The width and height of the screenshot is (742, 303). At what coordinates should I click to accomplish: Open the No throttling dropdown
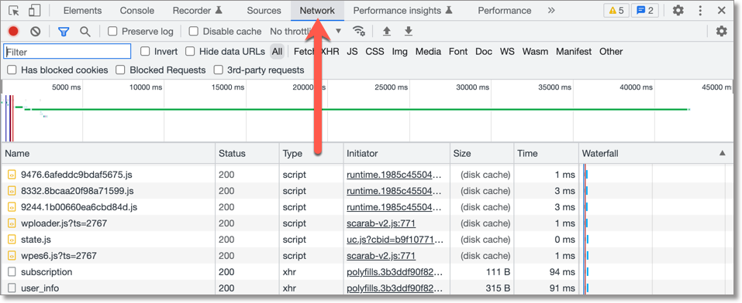(x=305, y=32)
